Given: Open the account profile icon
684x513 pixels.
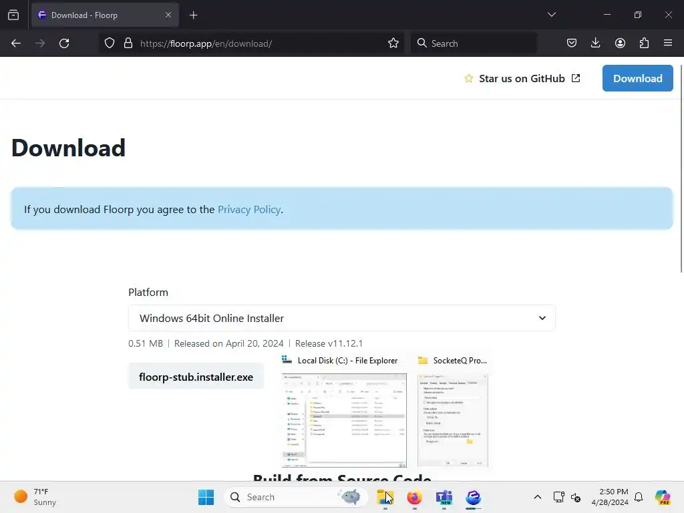Looking at the screenshot, I should click(620, 43).
